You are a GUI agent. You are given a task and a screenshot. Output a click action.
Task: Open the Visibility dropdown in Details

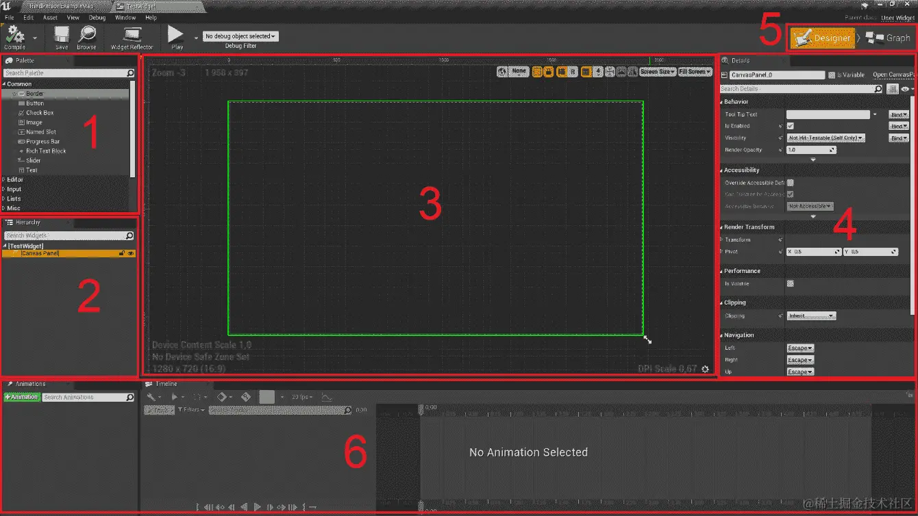(826, 138)
